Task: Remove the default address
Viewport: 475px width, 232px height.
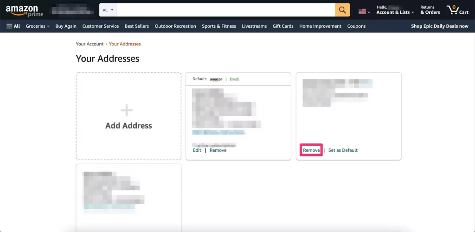Action: click(x=218, y=150)
